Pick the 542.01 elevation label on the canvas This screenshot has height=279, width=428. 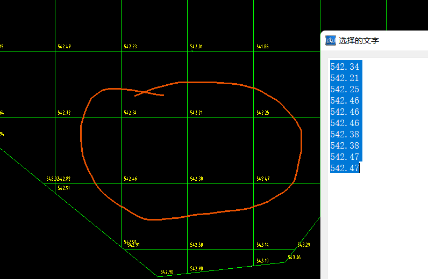click(x=196, y=47)
